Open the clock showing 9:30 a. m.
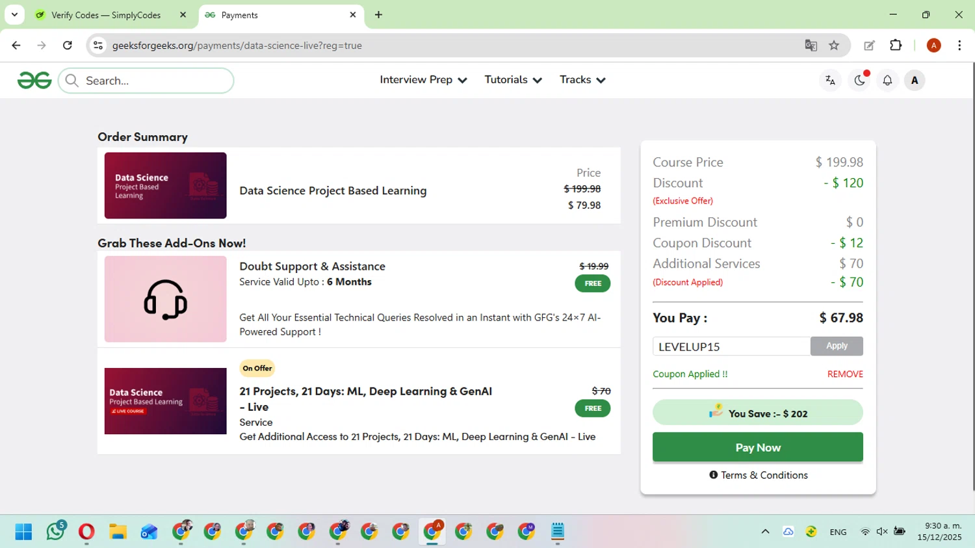Viewport: 975px width, 548px height. pyautogui.click(x=939, y=532)
